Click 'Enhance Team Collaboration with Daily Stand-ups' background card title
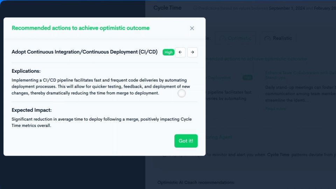 [x=300, y=75]
